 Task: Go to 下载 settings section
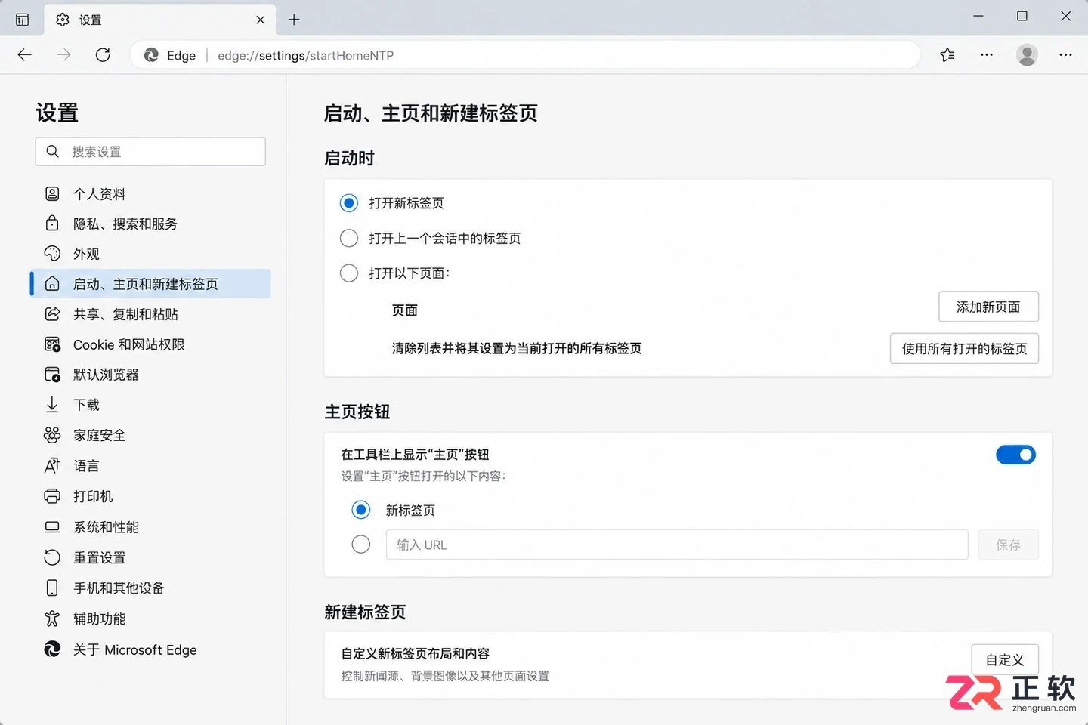pyautogui.click(x=150, y=405)
